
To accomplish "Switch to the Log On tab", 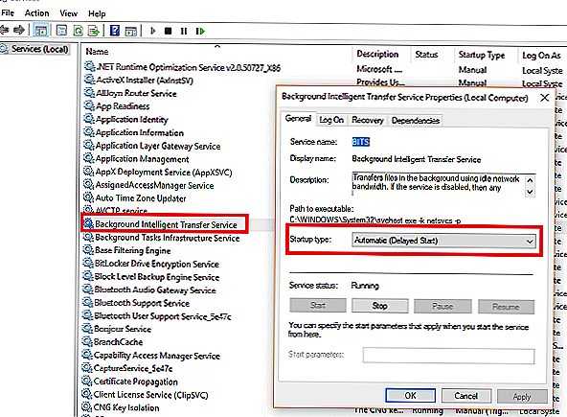I will tap(331, 120).
